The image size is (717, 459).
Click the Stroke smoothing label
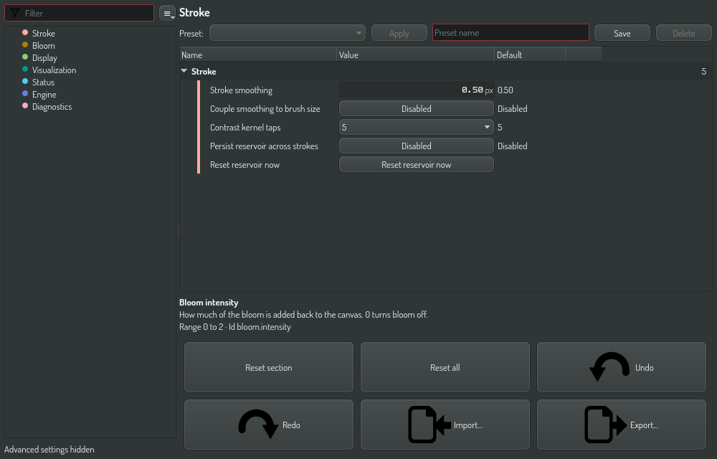[241, 90]
